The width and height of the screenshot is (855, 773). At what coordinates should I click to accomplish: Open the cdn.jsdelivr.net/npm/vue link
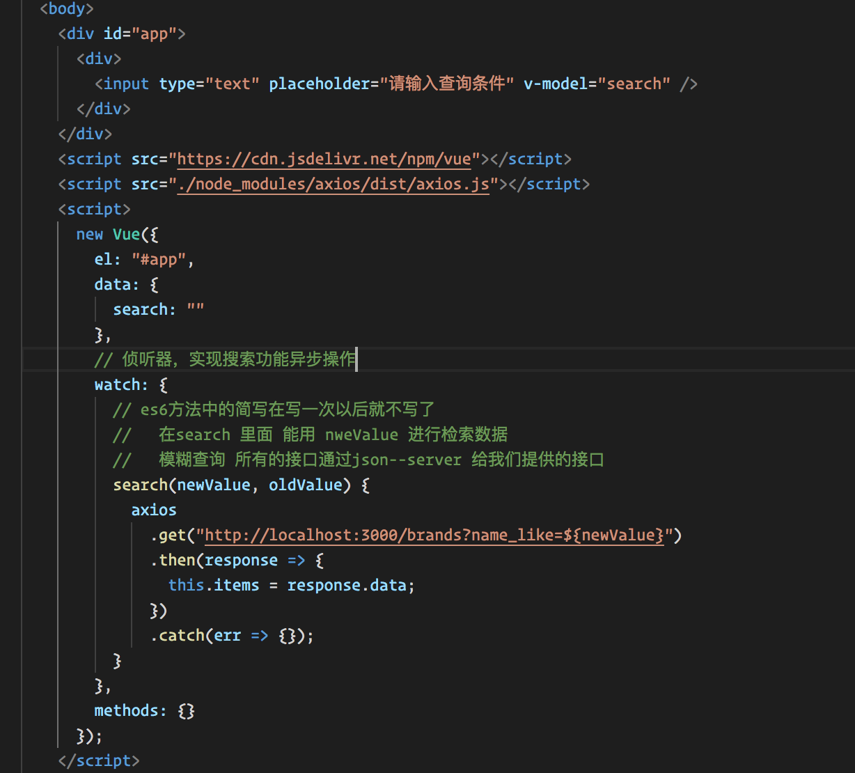(x=324, y=159)
